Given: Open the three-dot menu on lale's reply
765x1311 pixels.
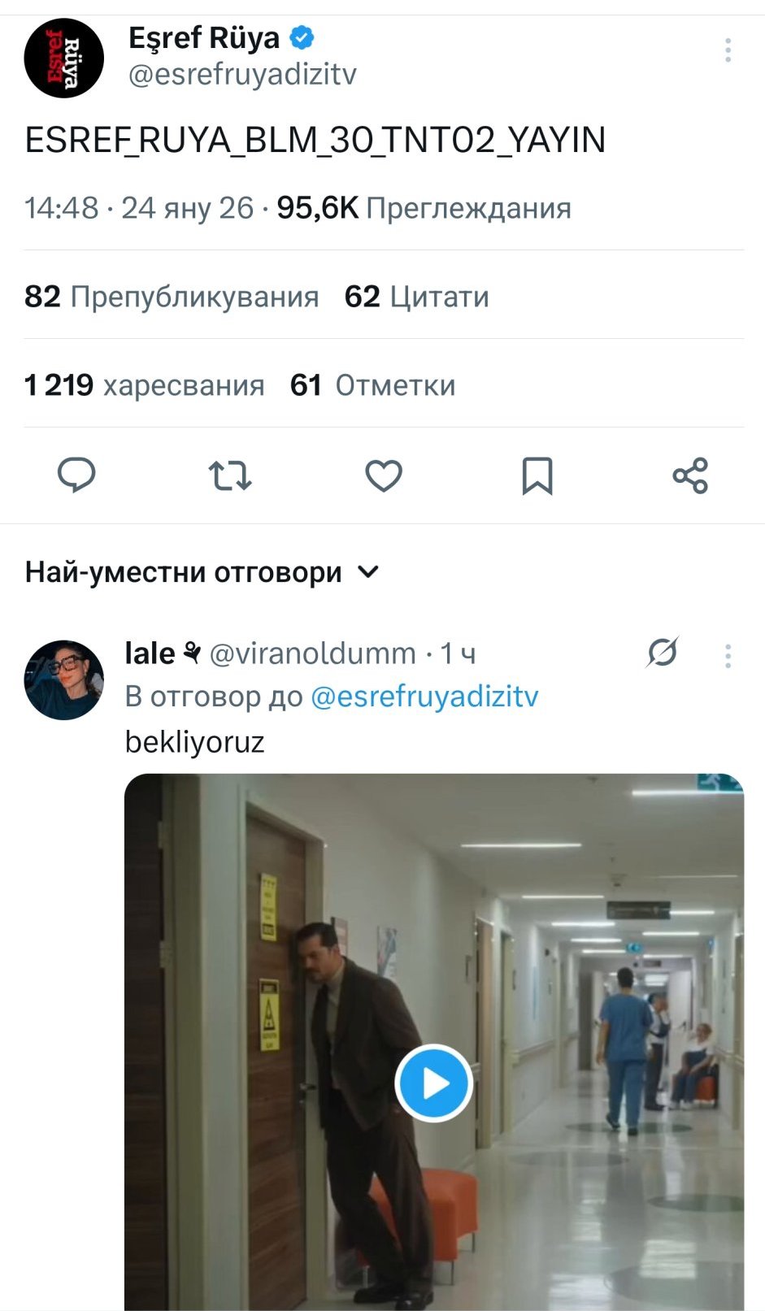Looking at the screenshot, I should 728,656.
